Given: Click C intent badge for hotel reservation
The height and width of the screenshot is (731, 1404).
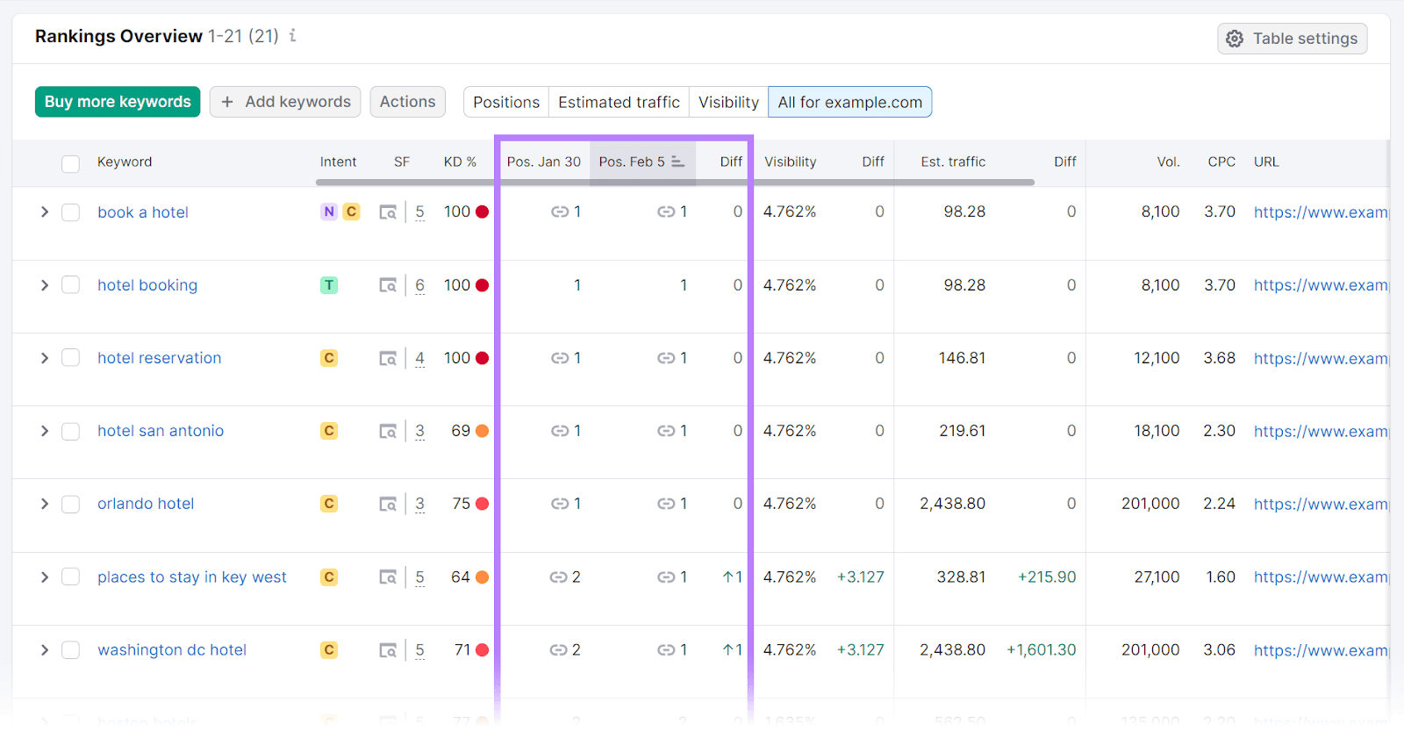Looking at the screenshot, I should coord(329,358).
